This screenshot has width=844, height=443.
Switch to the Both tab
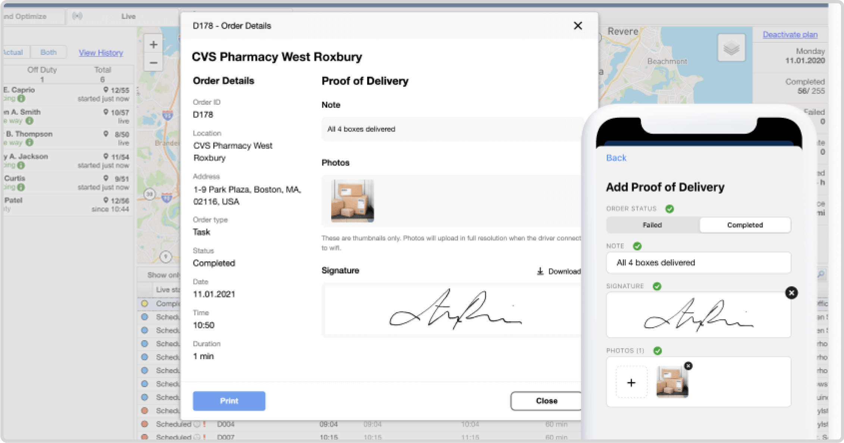[48, 52]
